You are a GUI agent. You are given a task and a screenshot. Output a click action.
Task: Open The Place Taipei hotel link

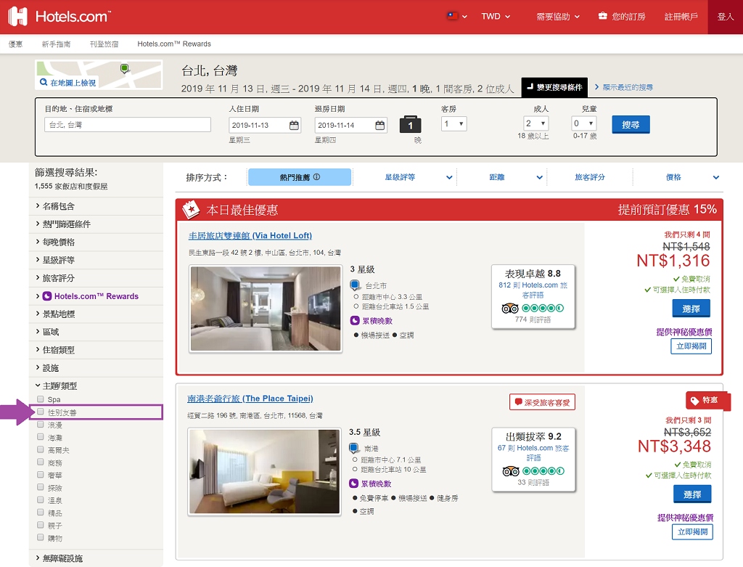pos(250,399)
